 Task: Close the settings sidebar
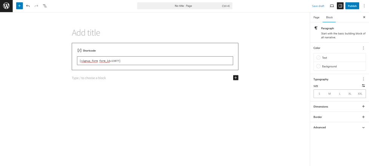(x=364, y=17)
